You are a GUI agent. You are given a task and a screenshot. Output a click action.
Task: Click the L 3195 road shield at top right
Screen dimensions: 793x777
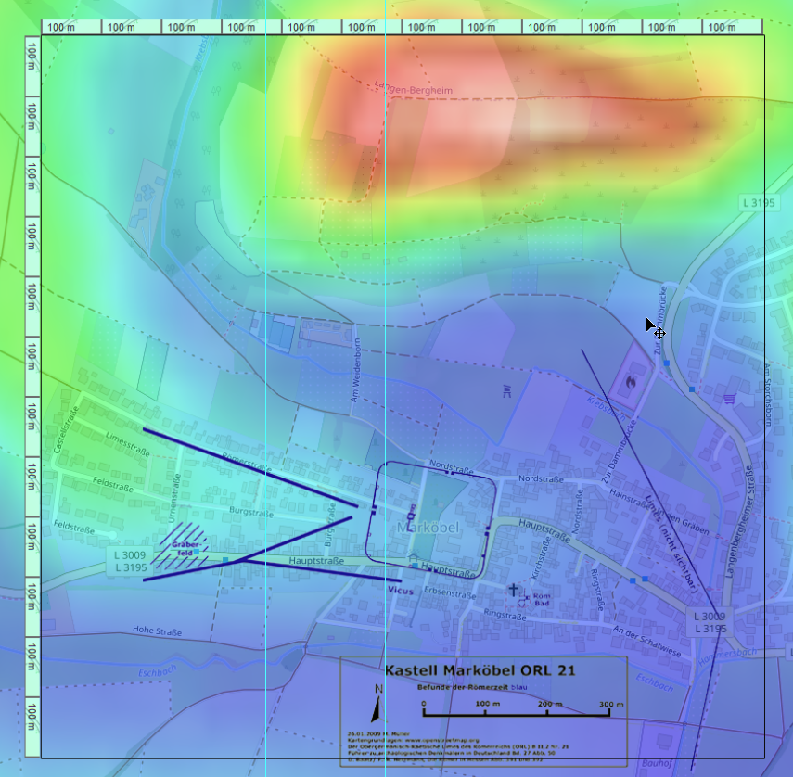pos(757,202)
